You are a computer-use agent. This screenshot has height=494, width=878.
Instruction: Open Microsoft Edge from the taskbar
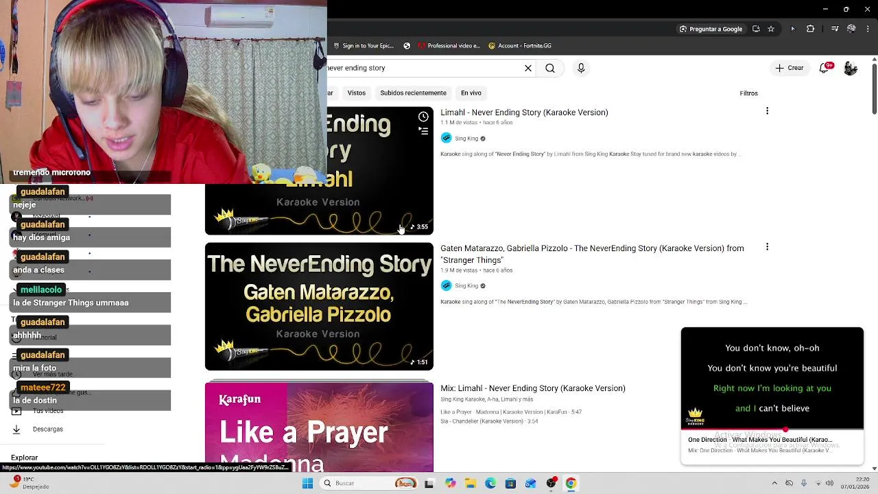tap(490, 483)
